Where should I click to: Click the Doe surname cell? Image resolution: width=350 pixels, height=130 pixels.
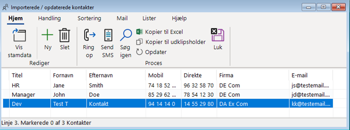[116, 95]
